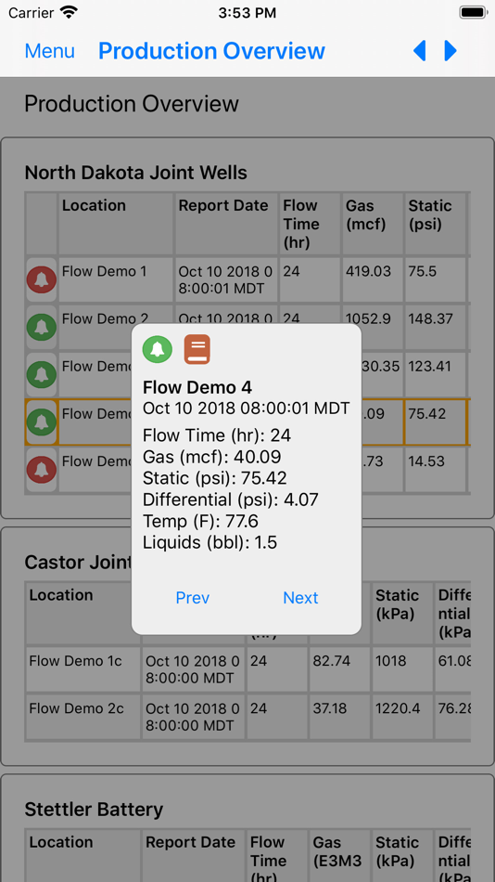Tap the green bell icon in the popup
This screenshot has height=882, width=495.
pos(158,349)
